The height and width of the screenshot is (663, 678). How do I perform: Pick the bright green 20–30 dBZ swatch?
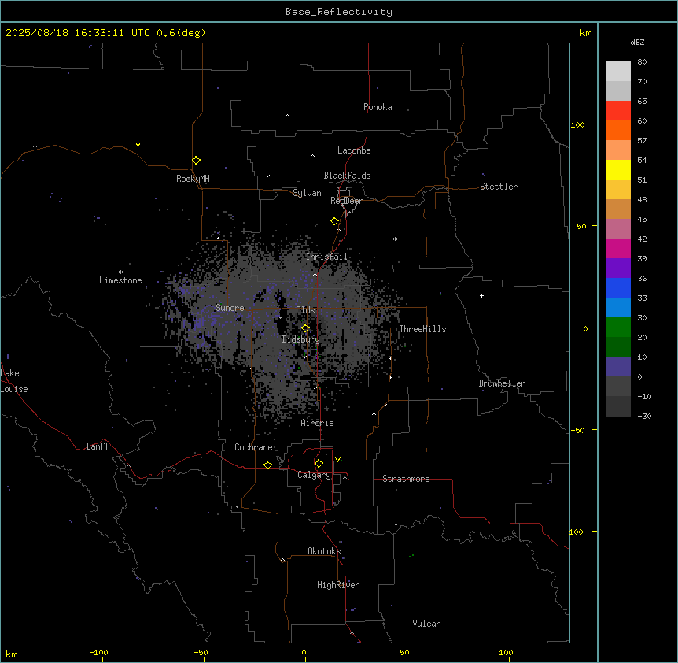[x=618, y=328]
